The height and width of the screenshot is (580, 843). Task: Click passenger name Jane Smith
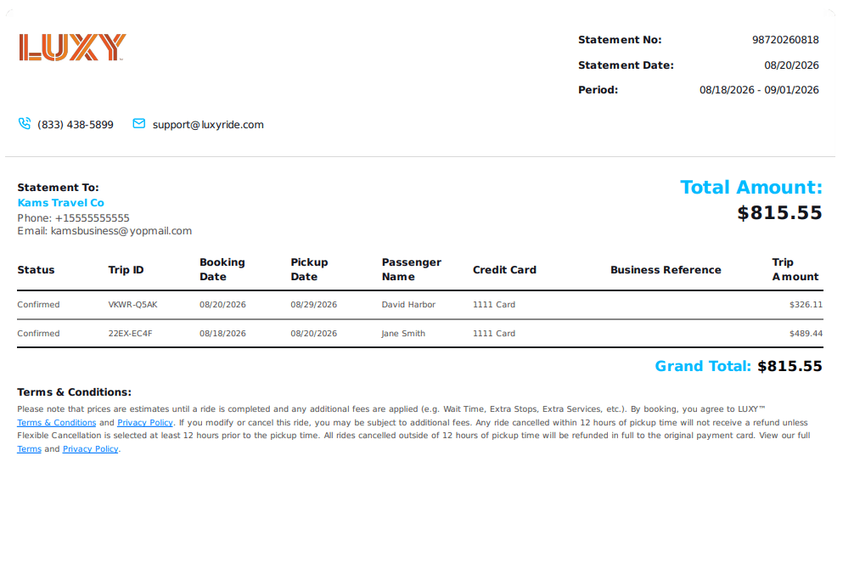click(403, 334)
